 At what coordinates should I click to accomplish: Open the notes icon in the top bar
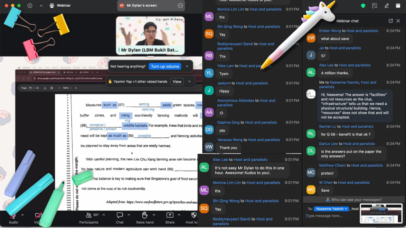(x=374, y=6)
